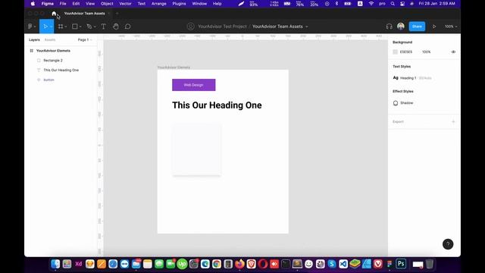Viewport: 485px width, 273px height.
Task: Open the Move tools dropdown arrow
Action: [x=51, y=27]
